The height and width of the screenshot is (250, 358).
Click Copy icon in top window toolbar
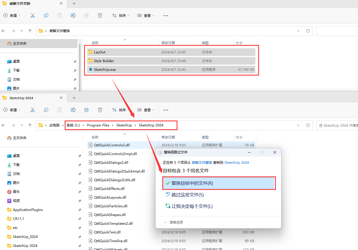point(46,15)
